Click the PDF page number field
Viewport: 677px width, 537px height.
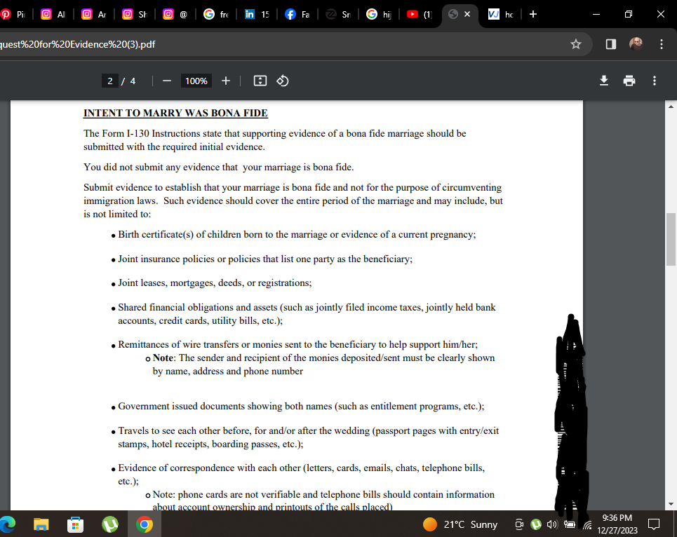(x=110, y=81)
